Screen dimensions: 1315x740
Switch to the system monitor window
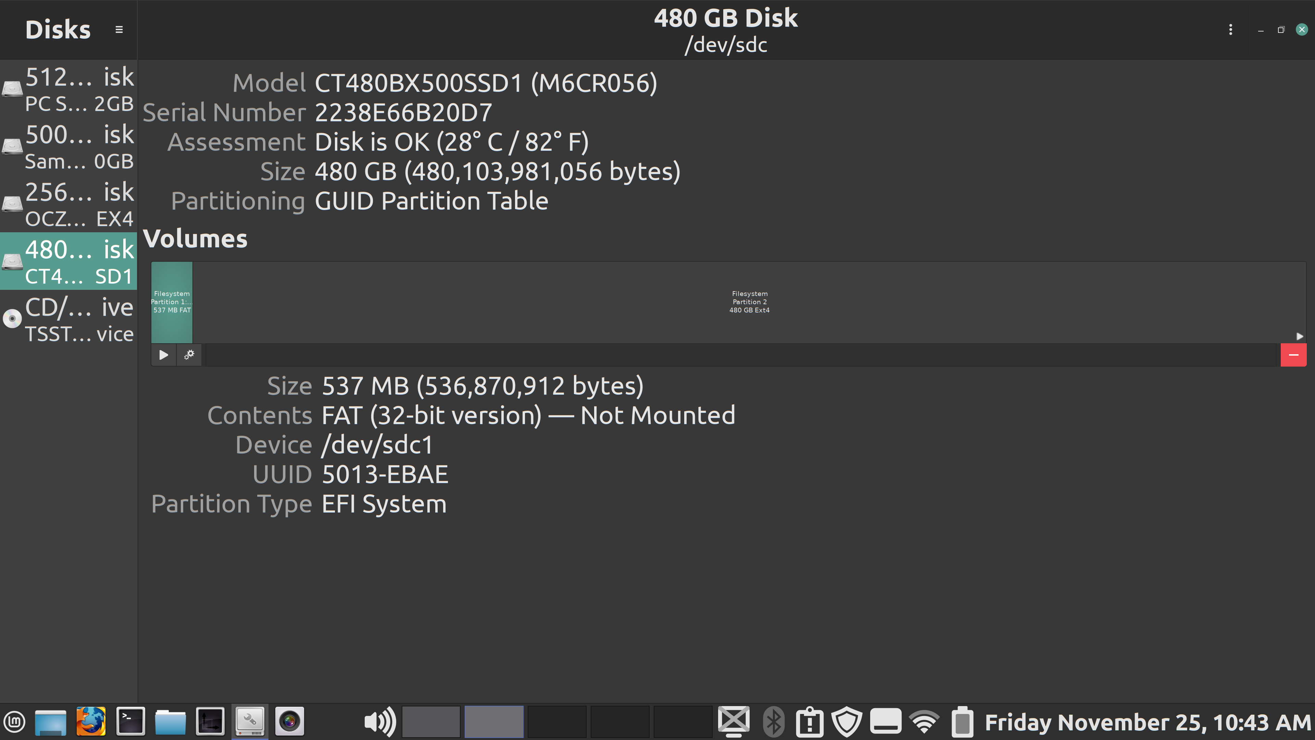(x=210, y=721)
